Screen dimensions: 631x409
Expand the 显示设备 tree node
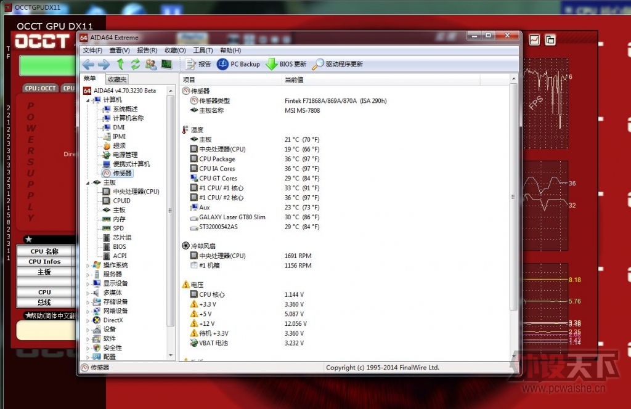click(88, 284)
